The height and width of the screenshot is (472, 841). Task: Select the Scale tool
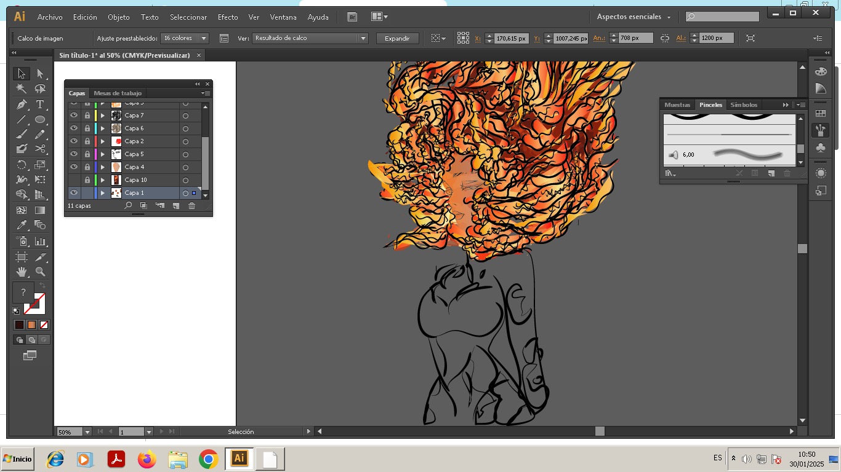point(40,165)
